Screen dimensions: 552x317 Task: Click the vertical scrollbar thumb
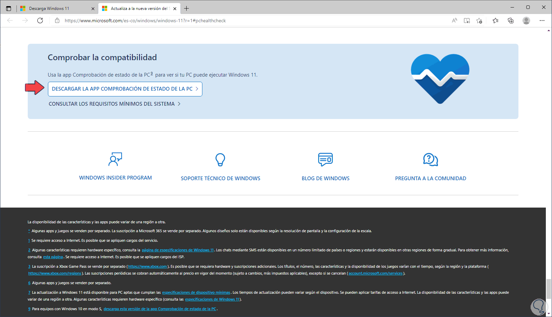click(549, 289)
